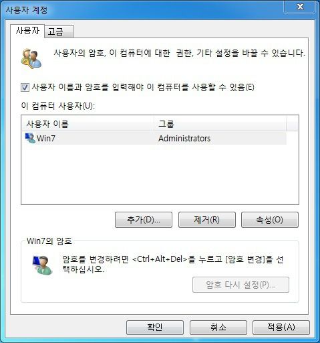The width and height of the screenshot is (320, 343).
Task: Click the Win7 user account icon in list
Action: (x=30, y=138)
